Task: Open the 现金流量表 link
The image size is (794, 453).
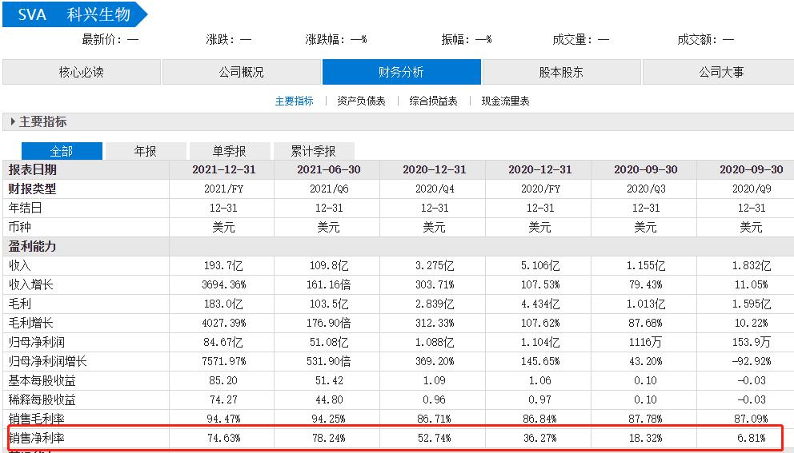Action: 505,101
